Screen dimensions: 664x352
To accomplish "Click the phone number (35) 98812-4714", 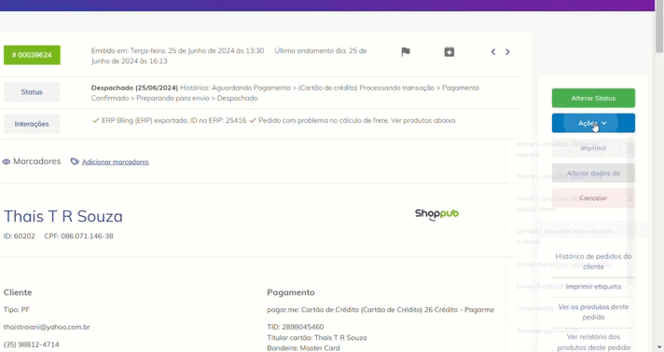I will 32,345.
